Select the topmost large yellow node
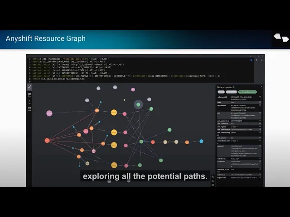Image resolution: width=290 pixels, height=217 pixels. (114, 113)
